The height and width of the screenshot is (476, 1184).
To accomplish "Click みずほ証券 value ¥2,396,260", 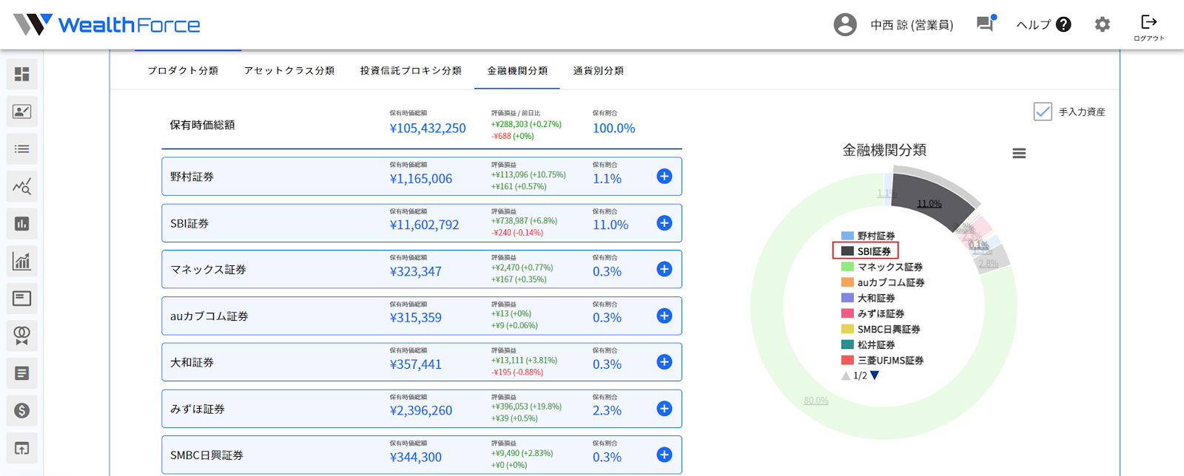I will pos(421,411).
